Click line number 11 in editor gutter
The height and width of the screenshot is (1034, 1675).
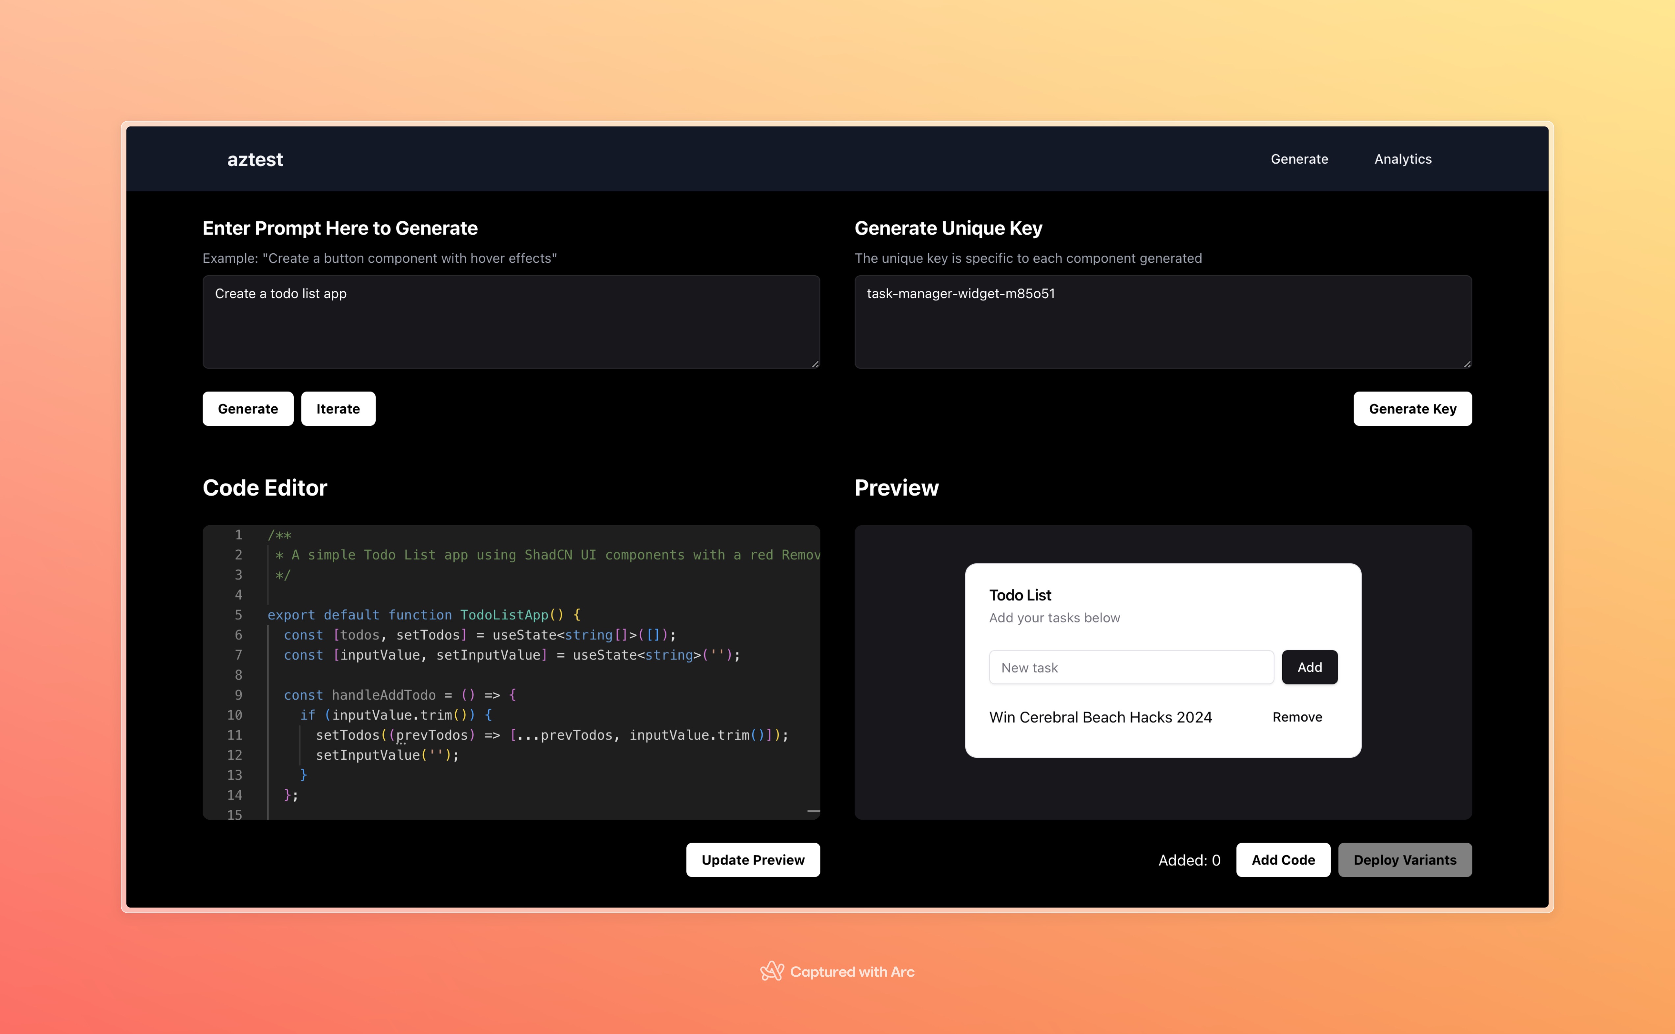[234, 735]
